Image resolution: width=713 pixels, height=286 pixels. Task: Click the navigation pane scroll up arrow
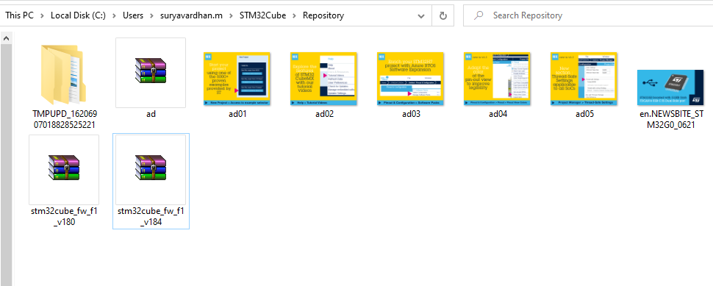tap(6, 39)
